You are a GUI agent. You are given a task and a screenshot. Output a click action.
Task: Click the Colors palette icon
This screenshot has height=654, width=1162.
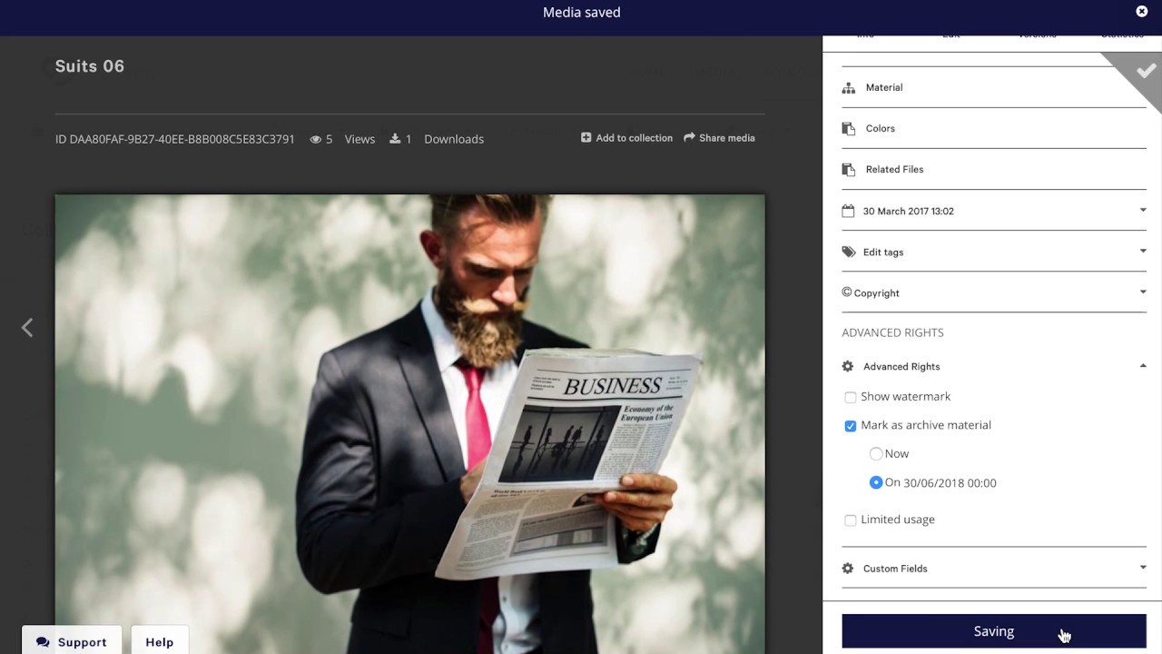pyautogui.click(x=848, y=129)
